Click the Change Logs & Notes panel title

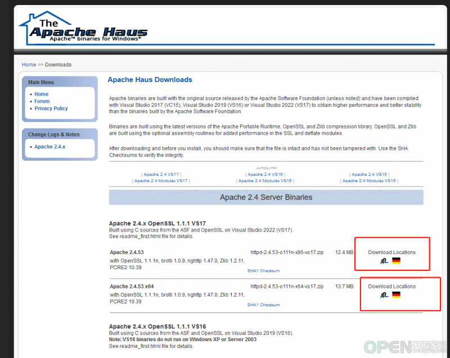coord(53,134)
